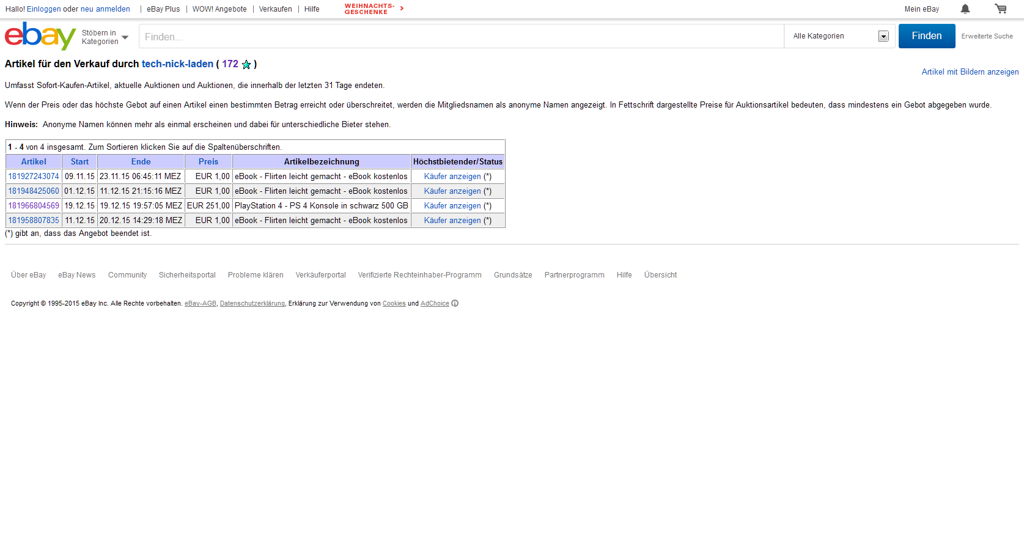The height and width of the screenshot is (555, 1024).
Task: Open article number 181966804569
Action: click(34, 206)
